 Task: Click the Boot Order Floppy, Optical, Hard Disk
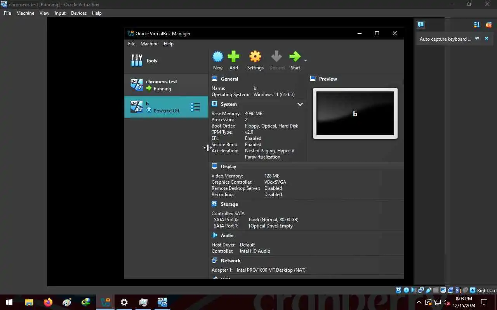pyautogui.click(x=271, y=126)
